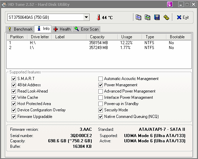Image resolution: width=198 pixels, height=159 pixels.
Task: Click the Supported UDMA Mode 6 value
Action: 155,136
